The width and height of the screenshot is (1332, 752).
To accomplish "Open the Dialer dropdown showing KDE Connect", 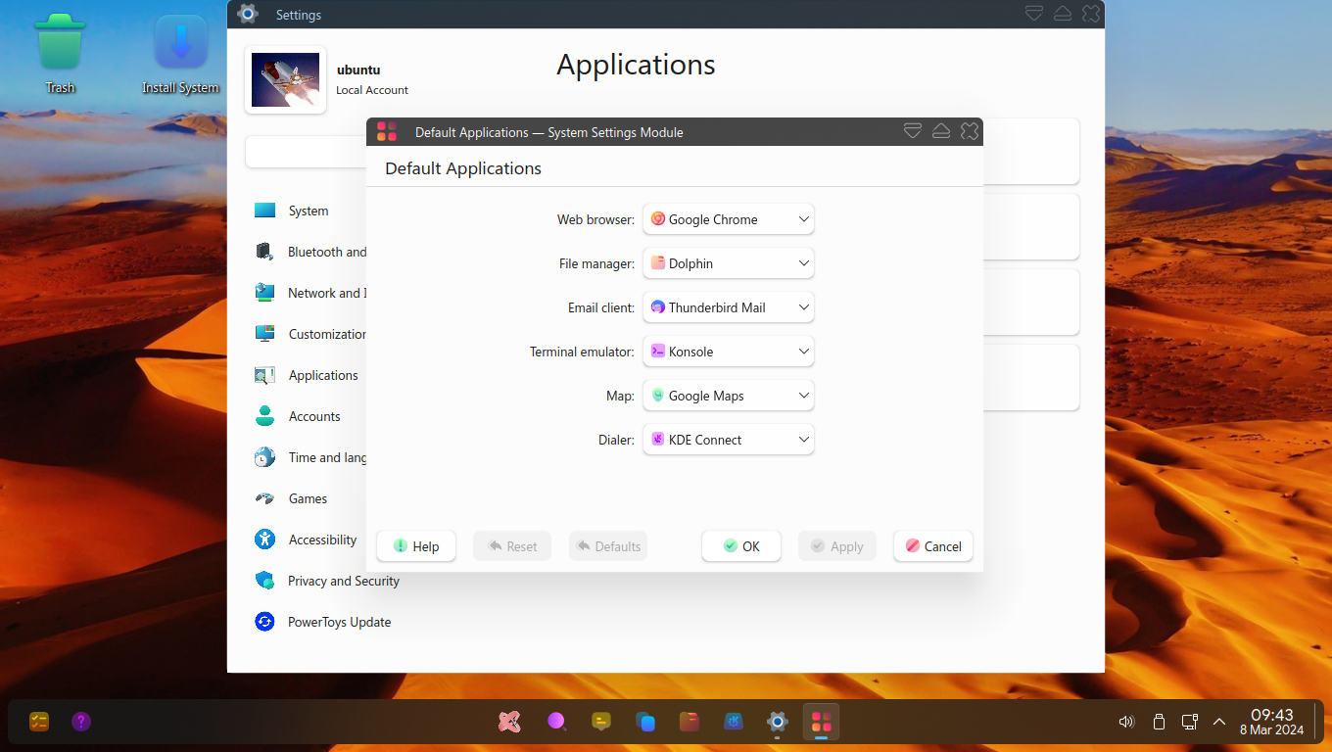I will 729,440.
